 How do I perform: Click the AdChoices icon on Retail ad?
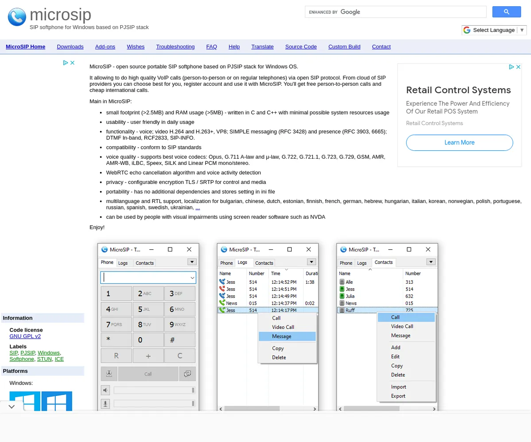click(x=511, y=67)
